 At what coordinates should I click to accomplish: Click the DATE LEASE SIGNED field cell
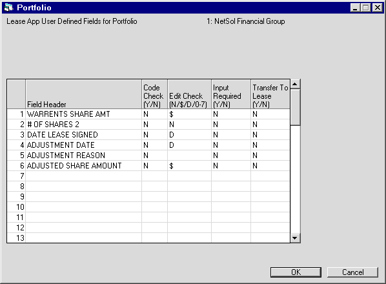(84, 135)
